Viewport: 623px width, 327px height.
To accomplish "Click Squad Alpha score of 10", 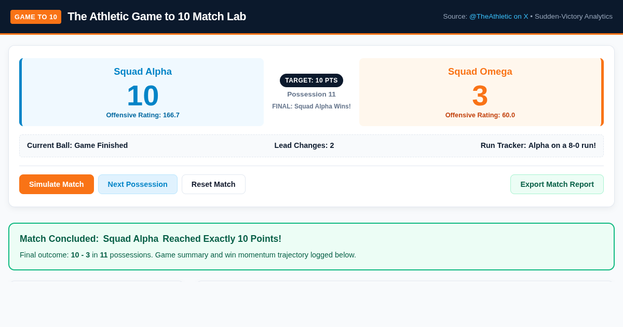I will (x=143, y=96).
